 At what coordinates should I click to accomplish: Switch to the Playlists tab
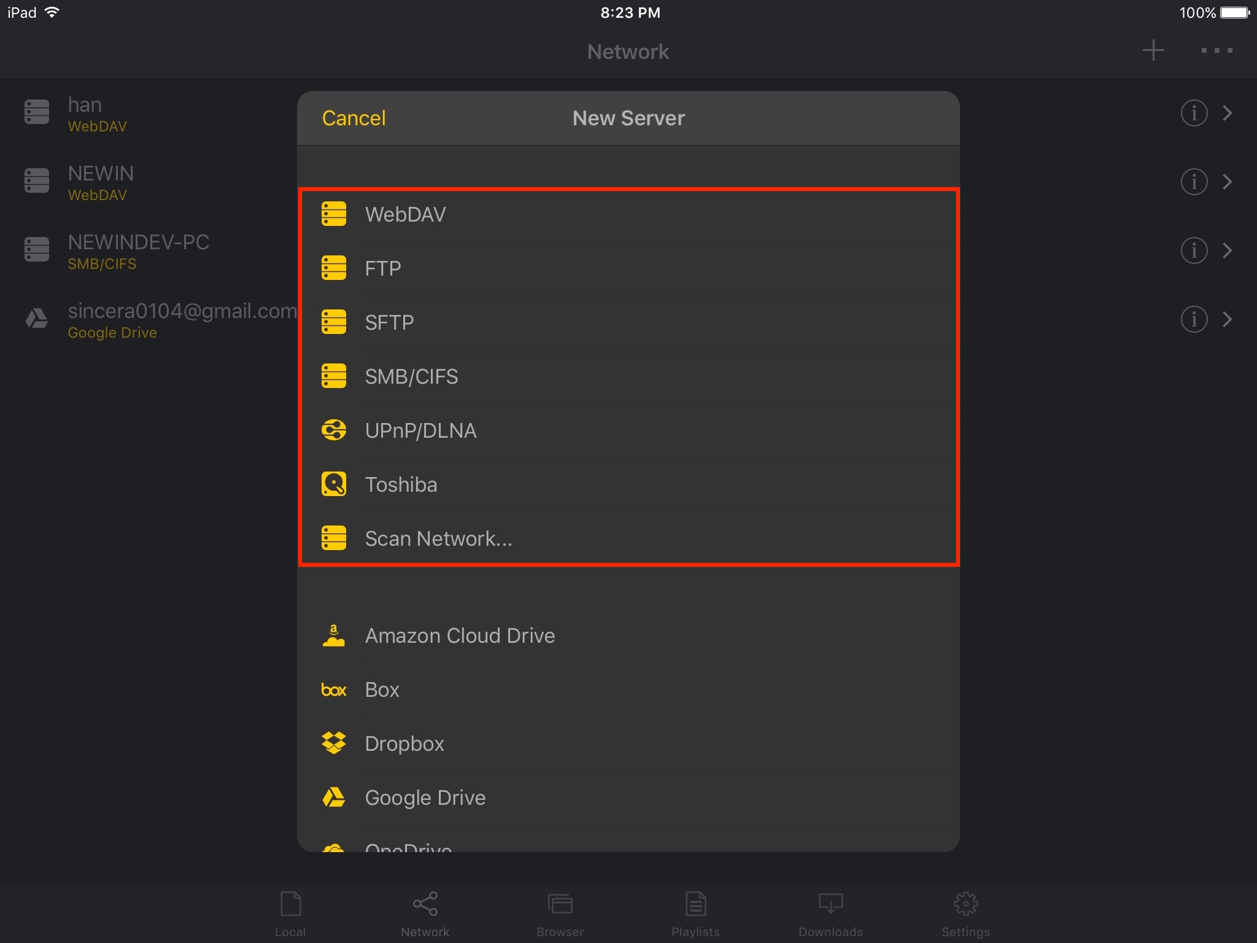click(695, 914)
